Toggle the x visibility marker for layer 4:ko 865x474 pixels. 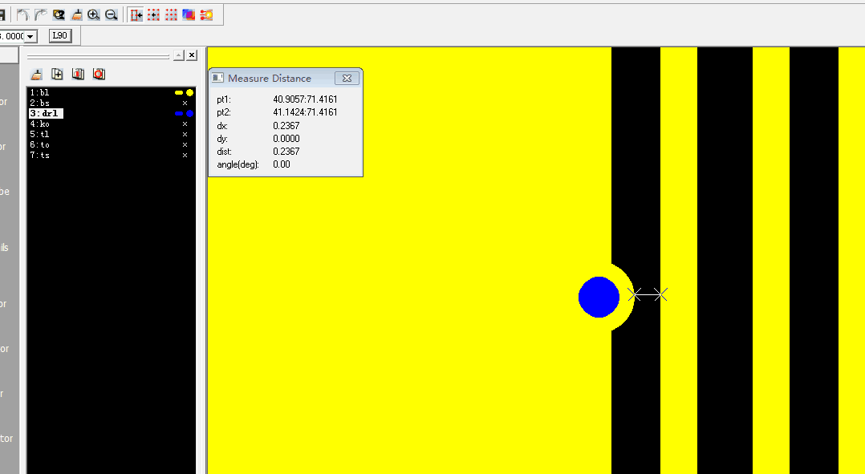click(x=185, y=124)
